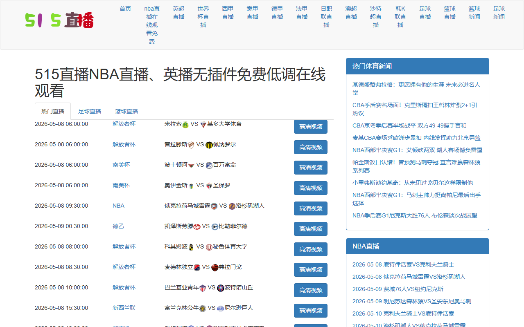524x327 pixels.
Task: Click the 米拉索 team logo
Action: (x=185, y=125)
